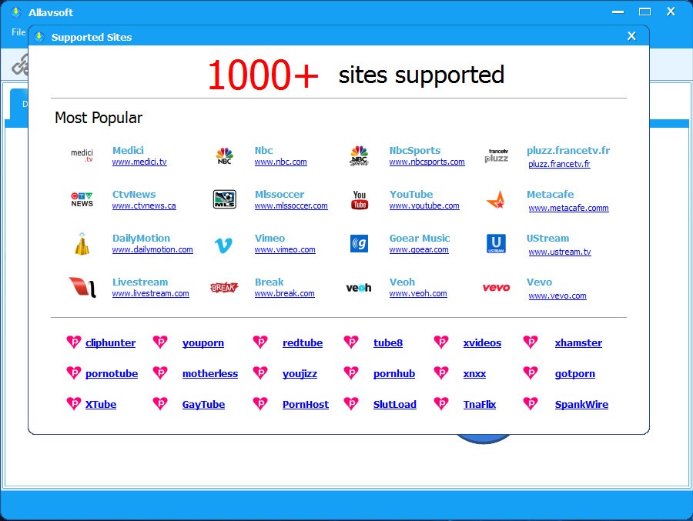Click the CTV News logo icon

pyautogui.click(x=82, y=199)
